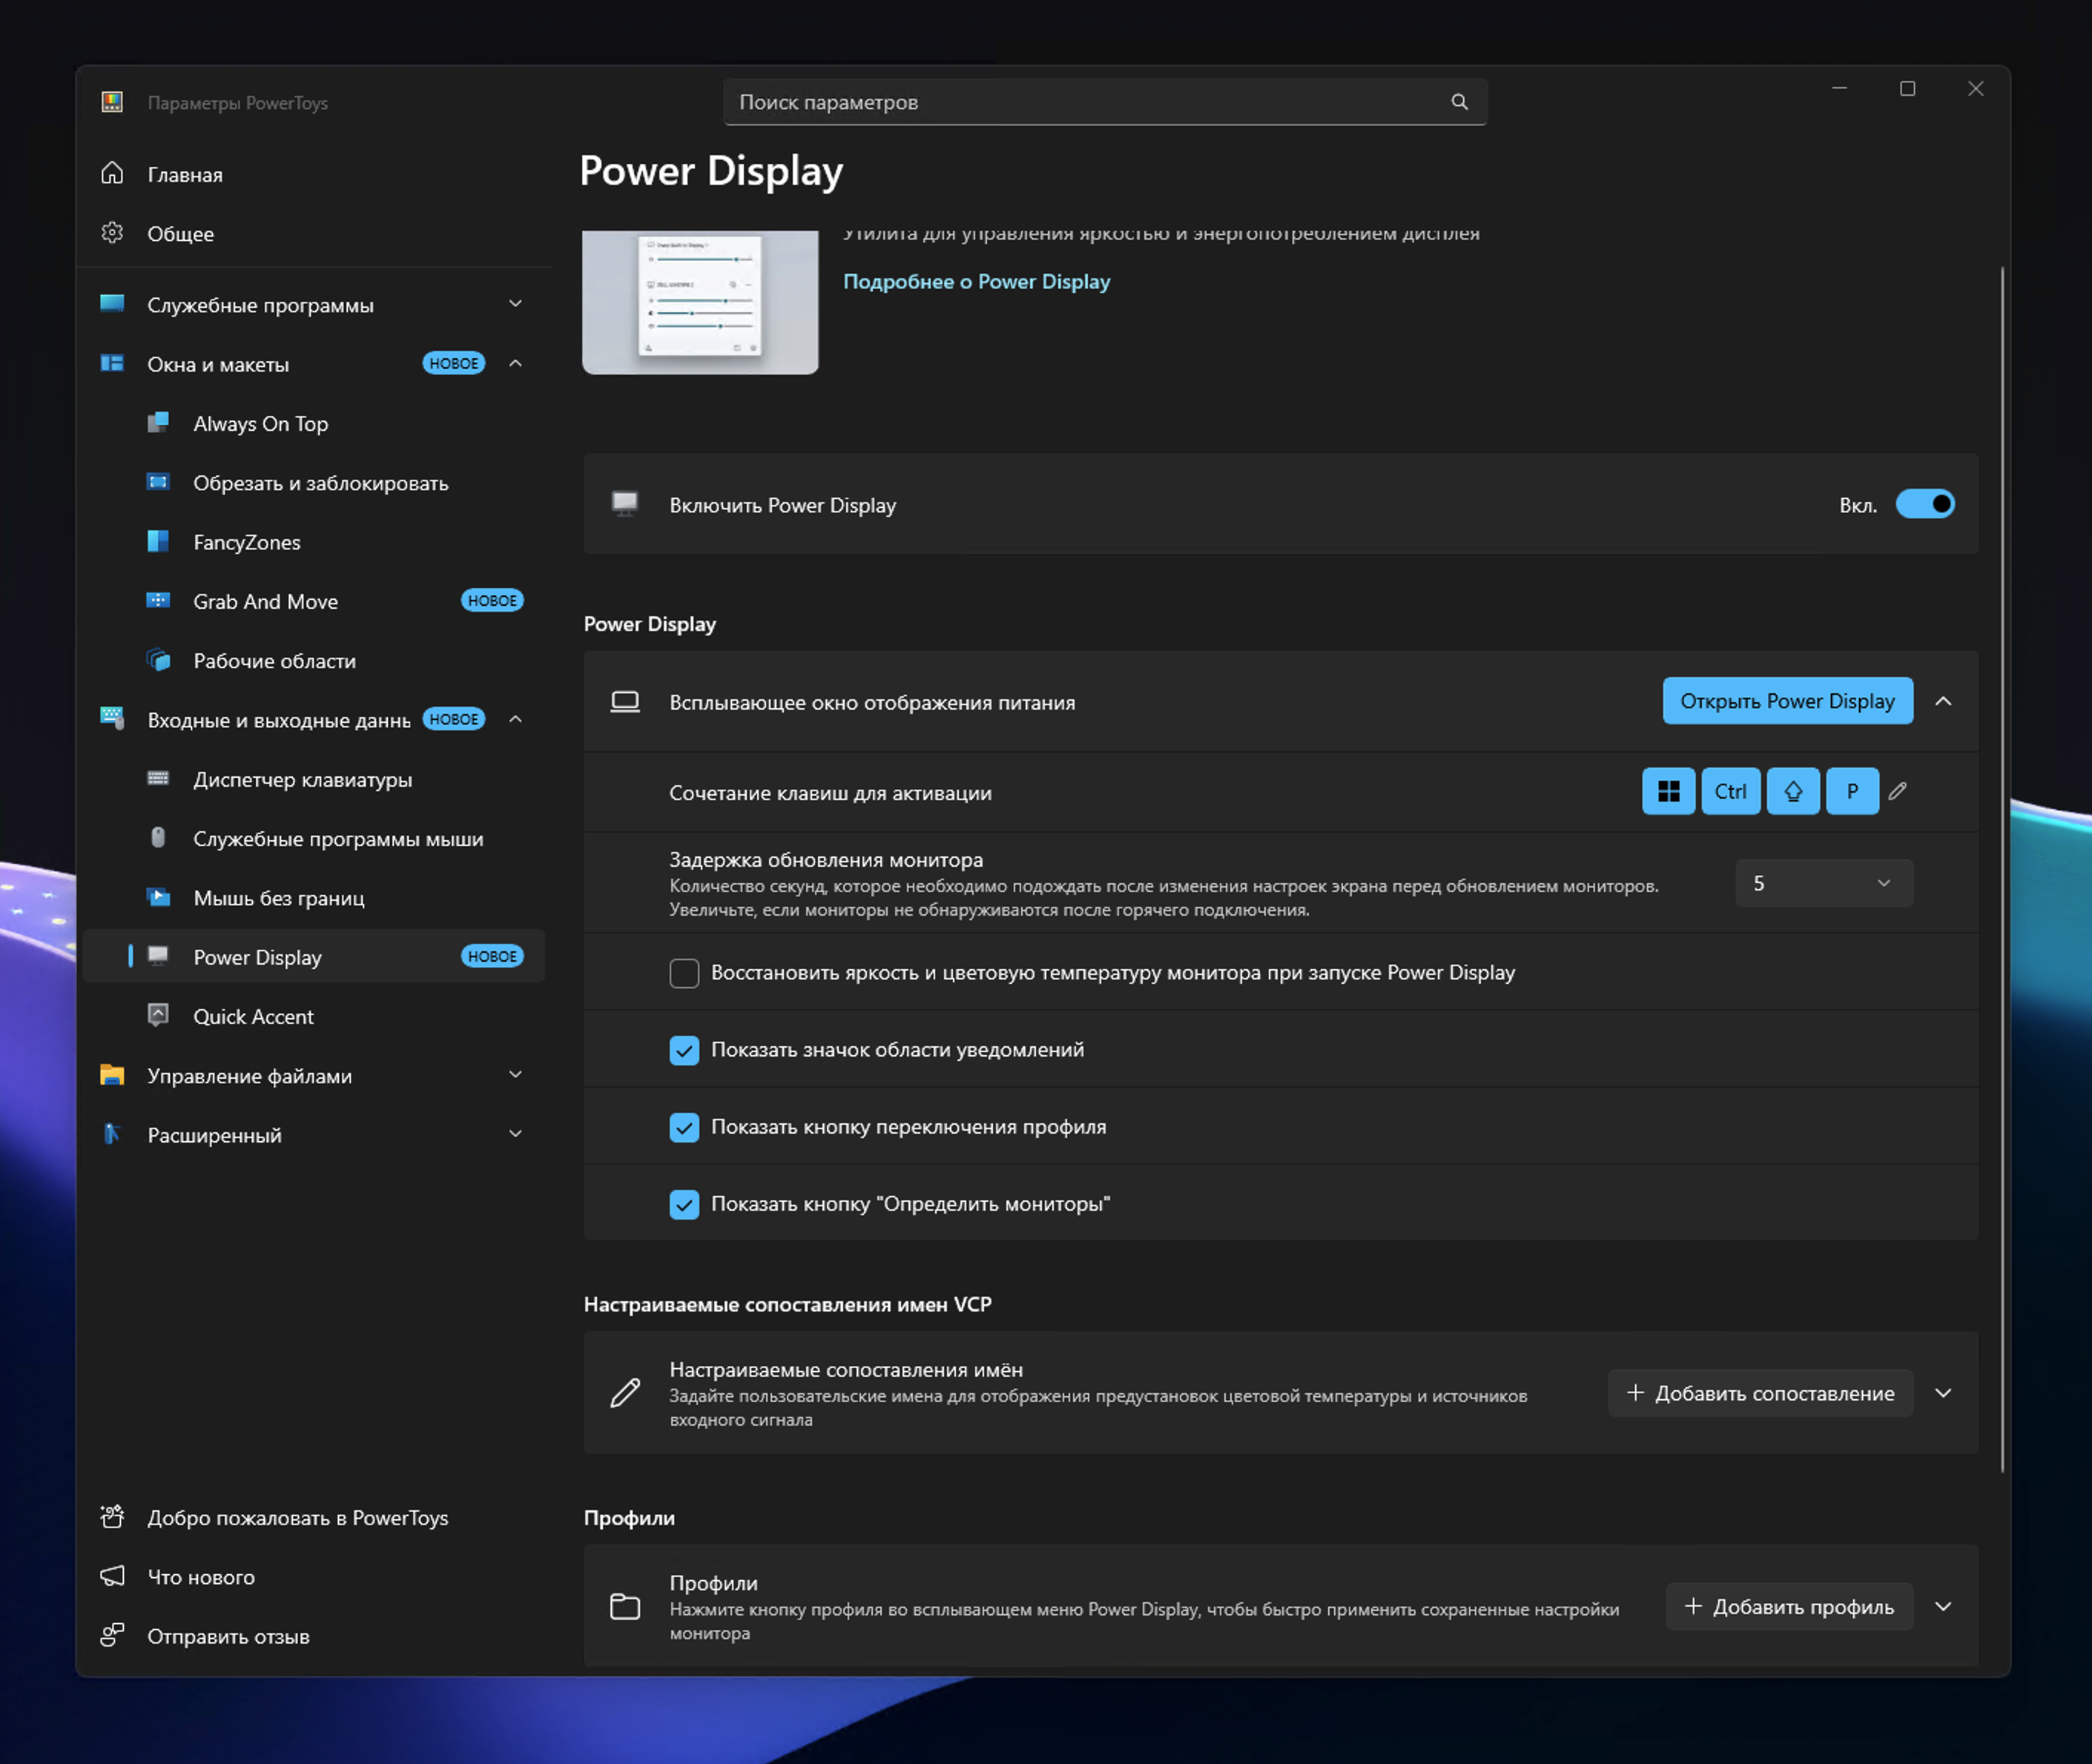This screenshot has height=1764, width=2092.
Task: Open the Always On Top settings
Action: click(x=260, y=424)
